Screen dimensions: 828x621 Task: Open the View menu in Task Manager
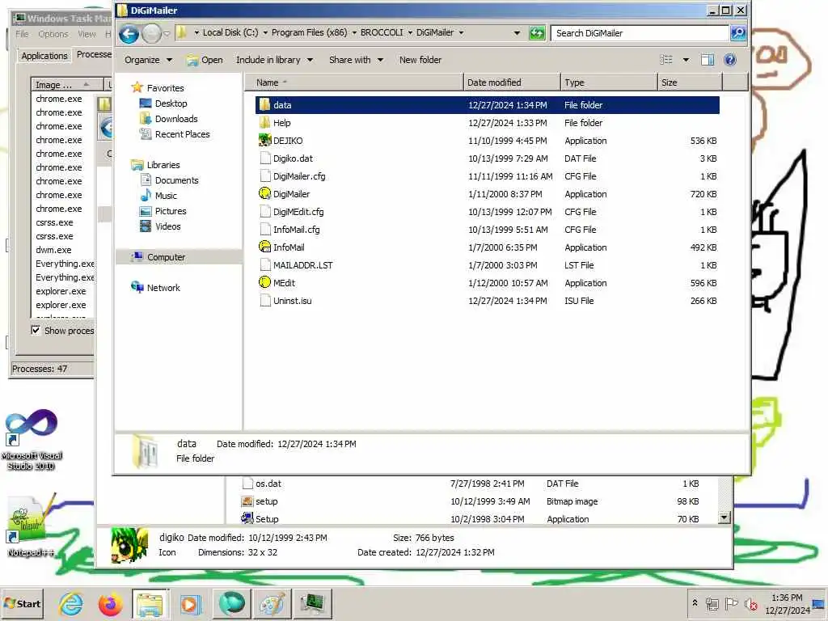87,34
